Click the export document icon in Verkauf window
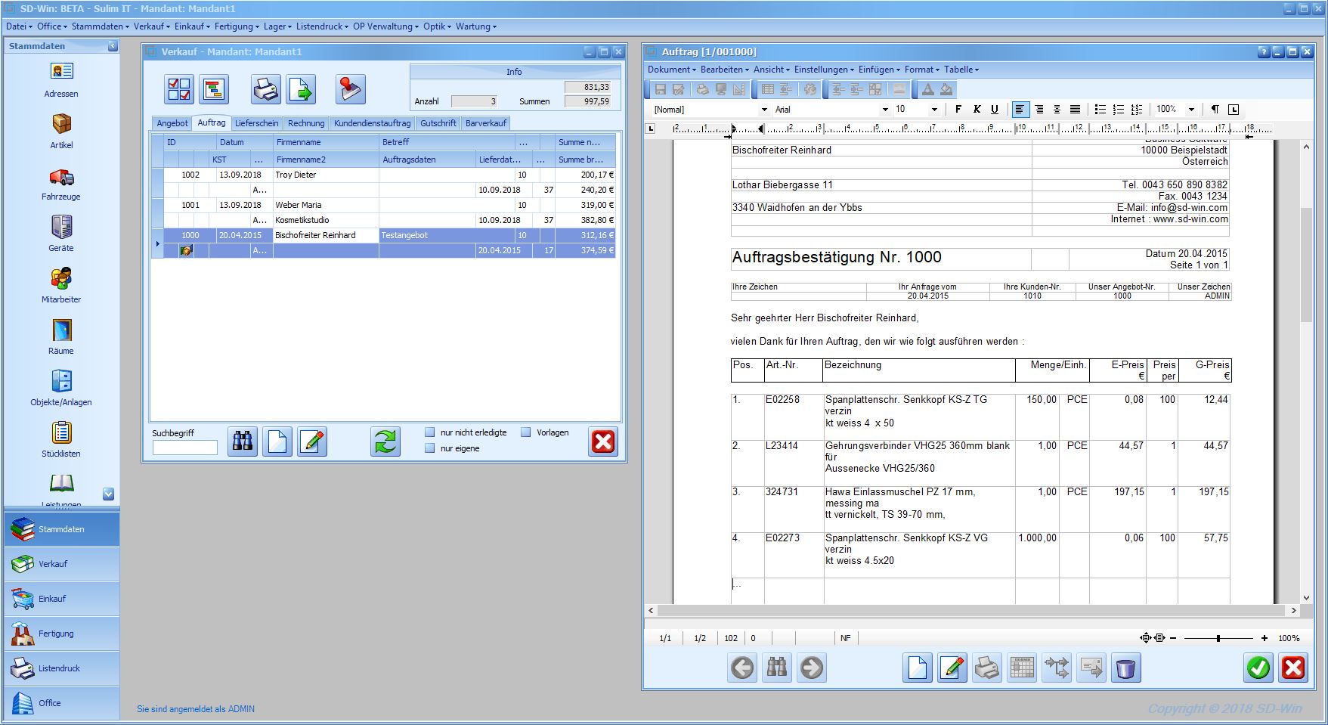 [x=301, y=90]
